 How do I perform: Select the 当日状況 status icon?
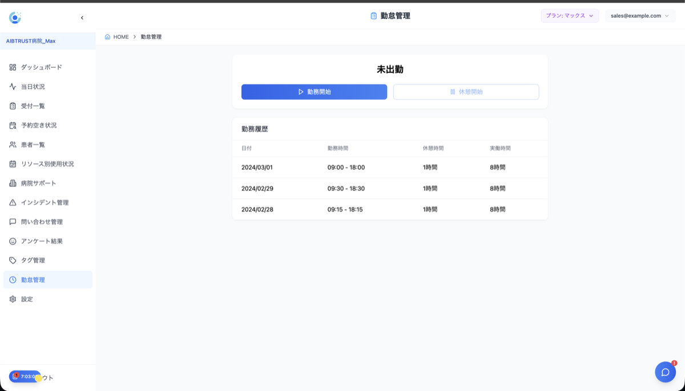pyautogui.click(x=11, y=86)
